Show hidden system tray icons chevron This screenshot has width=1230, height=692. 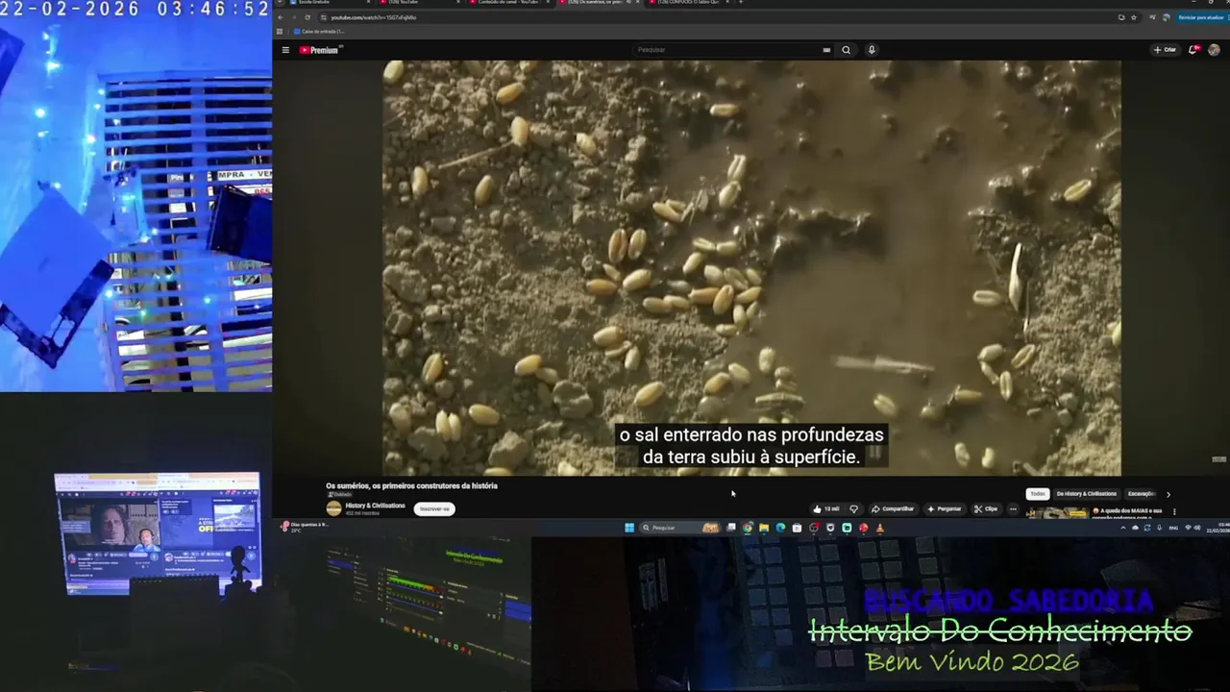point(1125,528)
